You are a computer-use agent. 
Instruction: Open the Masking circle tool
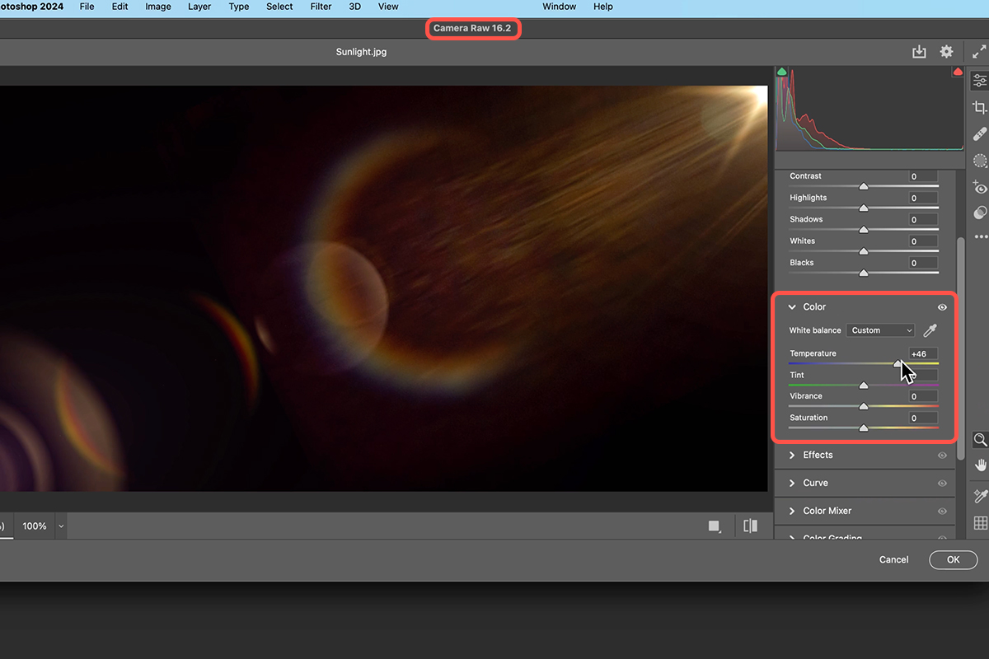pos(979,161)
